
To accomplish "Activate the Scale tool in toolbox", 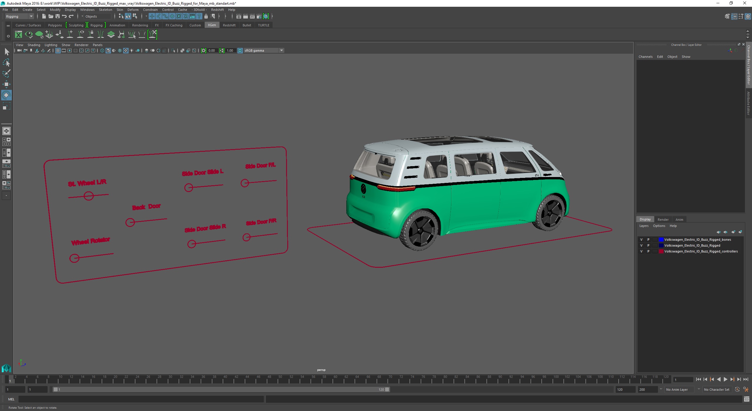I will point(6,106).
